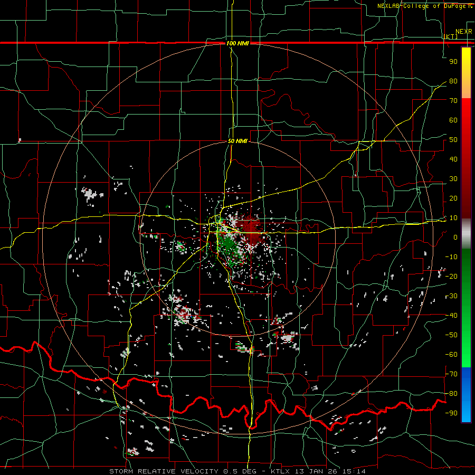Click the 0 value on velocity scale
The image size is (475, 475).
click(455, 237)
